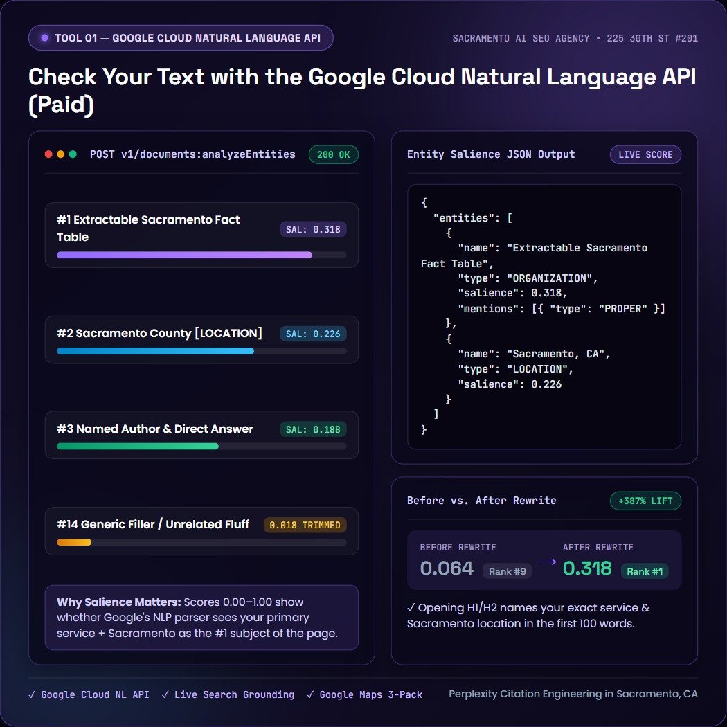Screen dimensions: 727x727
Task: Click the Live Search Grounding footer item
Action: point(228,694)
